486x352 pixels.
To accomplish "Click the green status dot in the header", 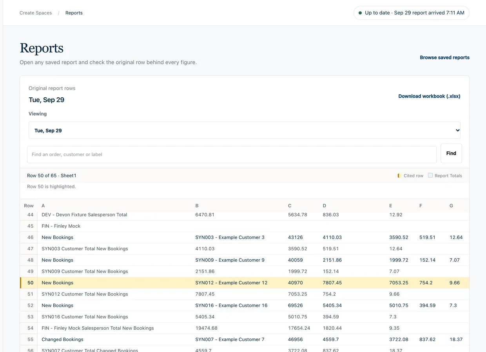I will tap(360, 13).
